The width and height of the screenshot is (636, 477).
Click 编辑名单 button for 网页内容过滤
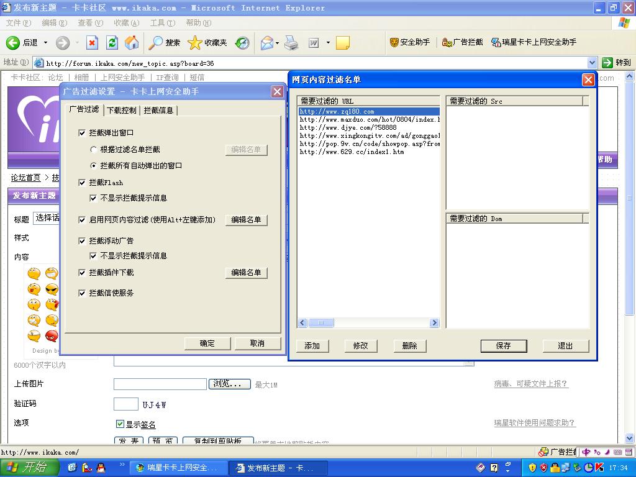[246, 220]
